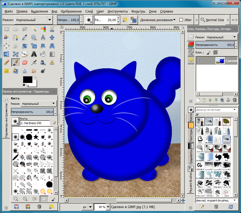Choose the Text tool
241x213 pixels.
click(34, 54)
